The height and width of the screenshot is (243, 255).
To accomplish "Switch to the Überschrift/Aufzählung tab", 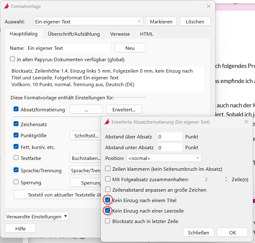I will [74, 34].
